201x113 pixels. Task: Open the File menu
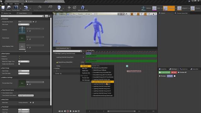tap(2, 4)
